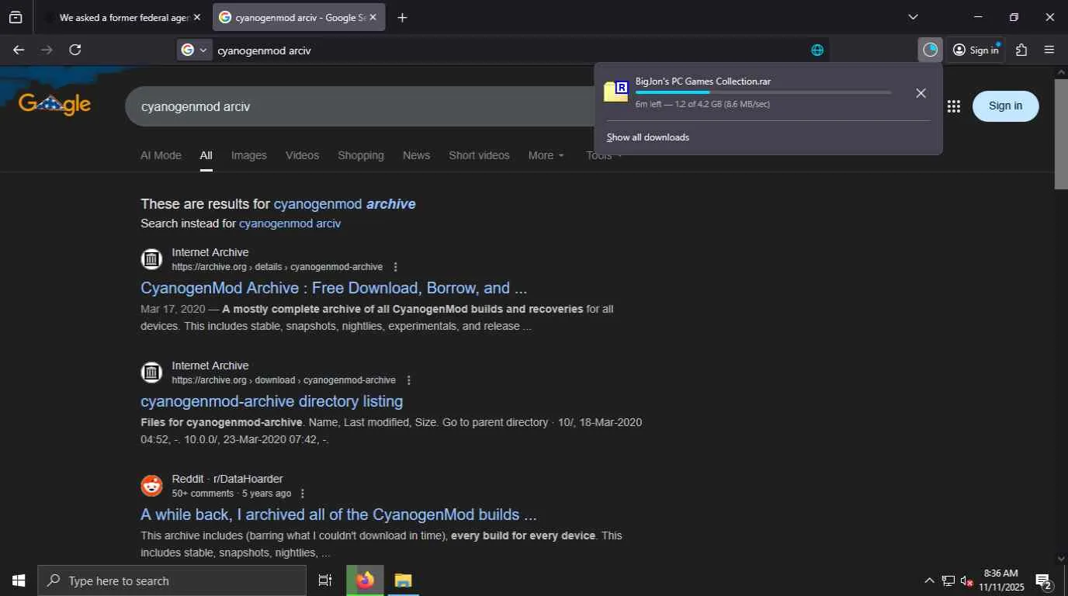Focus the address bar showing 'cyanogenmod arciv'

click(505, 50)
